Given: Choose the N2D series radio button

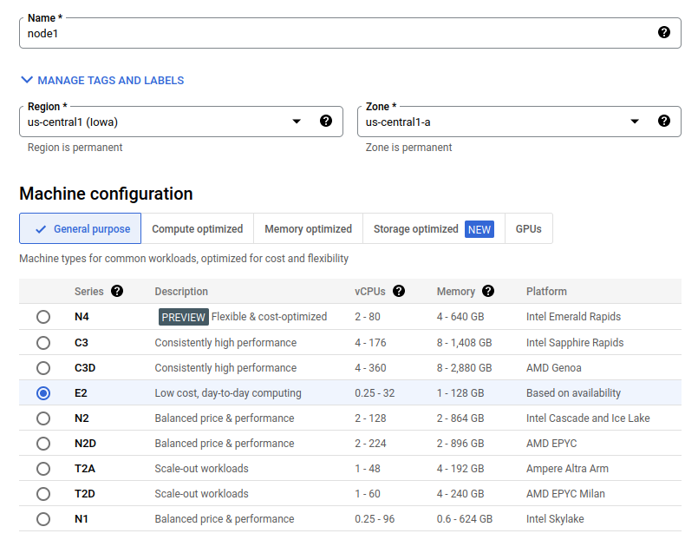Looking at the screenshot, I should (43, 444).
